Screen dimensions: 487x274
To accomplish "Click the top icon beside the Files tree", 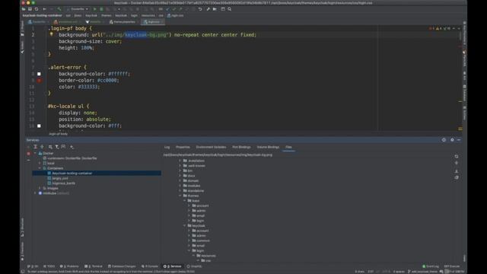I will click(457, 156).
